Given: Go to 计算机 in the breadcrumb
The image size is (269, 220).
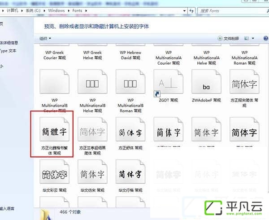Looking at the screenshot, I should (x=13, y=11).
